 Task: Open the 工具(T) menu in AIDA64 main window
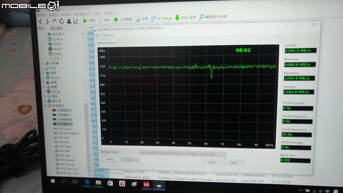tap(97, 14)
